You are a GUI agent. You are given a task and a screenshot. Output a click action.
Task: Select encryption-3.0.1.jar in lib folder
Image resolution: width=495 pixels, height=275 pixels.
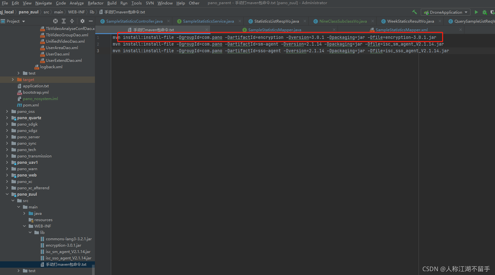pyautogui.click(x=63, y=245)
